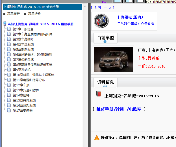Click the 菜单展开 expand-menu icon
The height and width of the screenshot is (147, 176).
coord(4,14)
